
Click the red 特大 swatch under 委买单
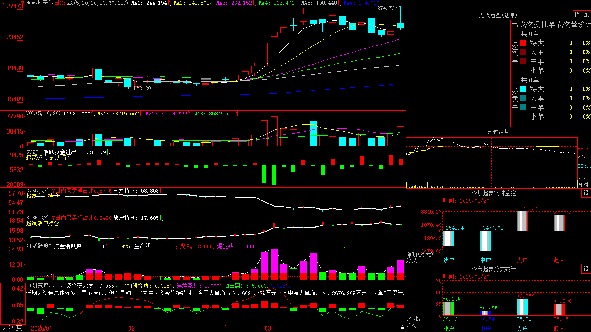pos(523,43)
